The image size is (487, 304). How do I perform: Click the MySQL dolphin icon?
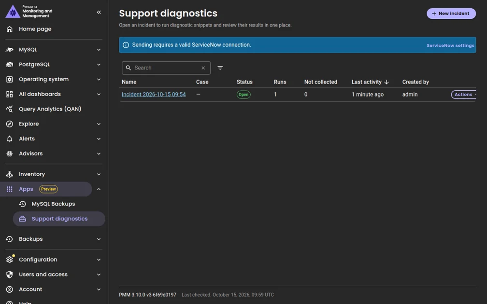tap(10, 50)
